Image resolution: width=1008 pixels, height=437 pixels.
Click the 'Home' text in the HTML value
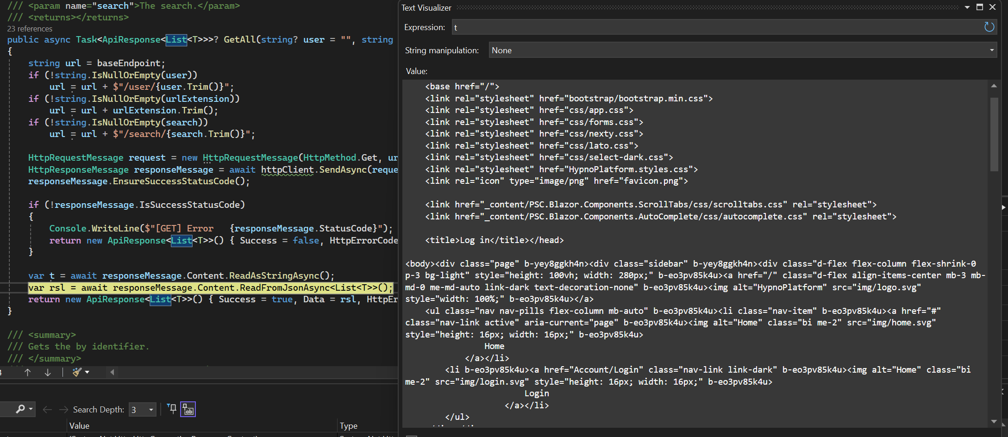(x=495, y=346)
